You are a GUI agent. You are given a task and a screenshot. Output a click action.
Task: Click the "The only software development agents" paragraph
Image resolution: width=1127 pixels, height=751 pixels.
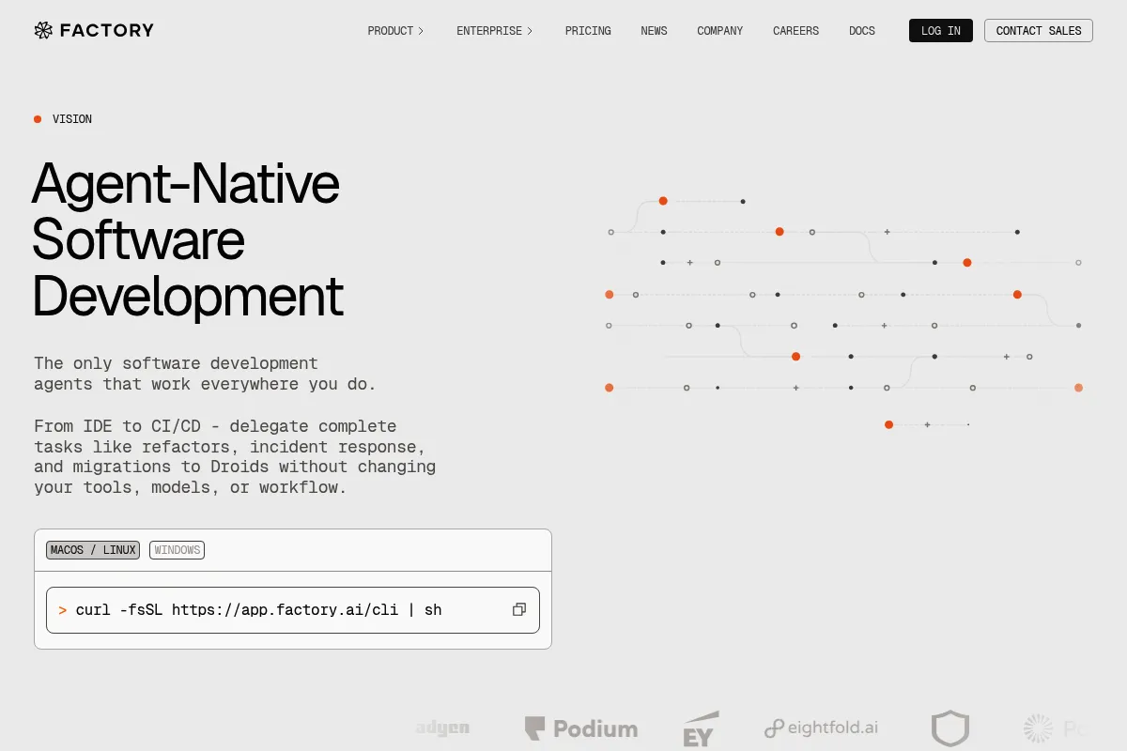tap(205, 374)
